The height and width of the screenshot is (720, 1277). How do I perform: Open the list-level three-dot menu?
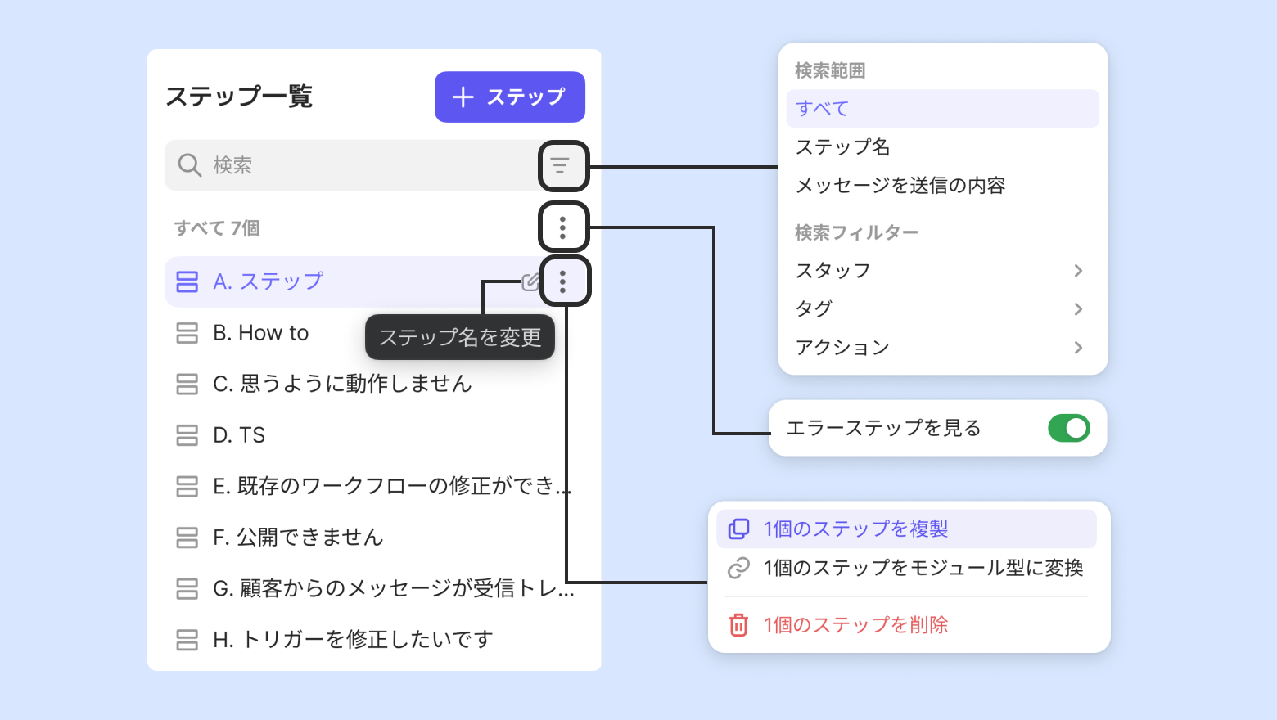click(x=562, y=227)
